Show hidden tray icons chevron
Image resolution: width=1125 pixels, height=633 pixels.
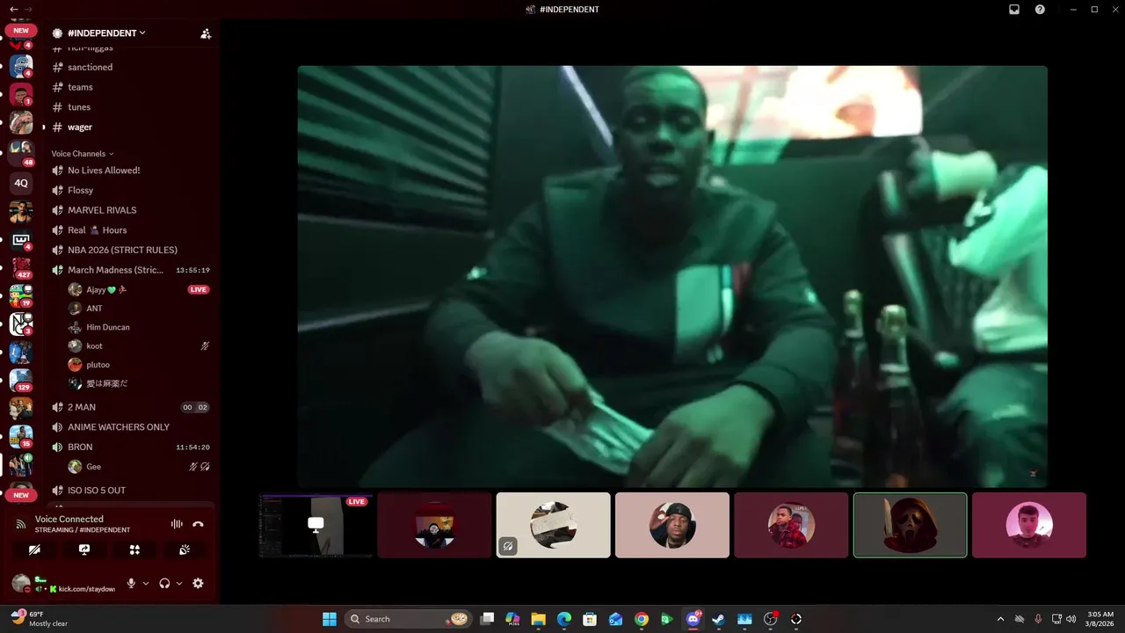click(1000, 619)
